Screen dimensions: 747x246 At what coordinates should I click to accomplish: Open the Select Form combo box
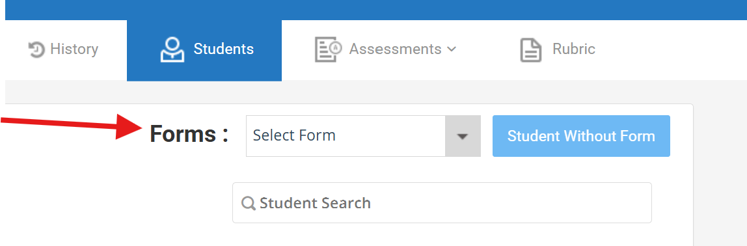363,136
